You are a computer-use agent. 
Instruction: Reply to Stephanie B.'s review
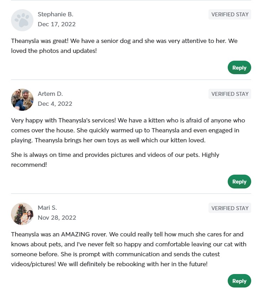coord(239,67)
